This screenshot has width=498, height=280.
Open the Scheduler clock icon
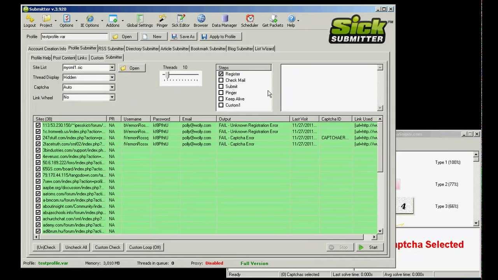coord(250,21)
